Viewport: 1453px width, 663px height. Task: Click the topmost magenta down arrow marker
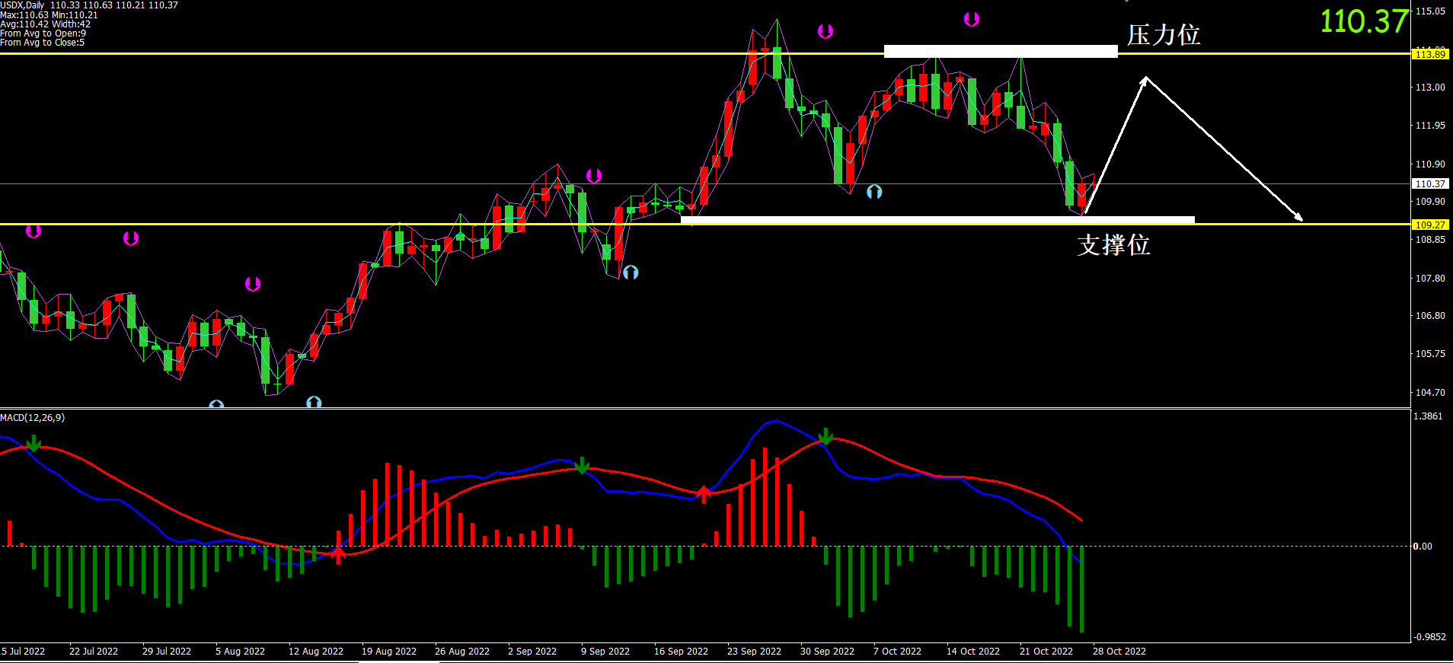pyautogui.click(x=971, y=19)
